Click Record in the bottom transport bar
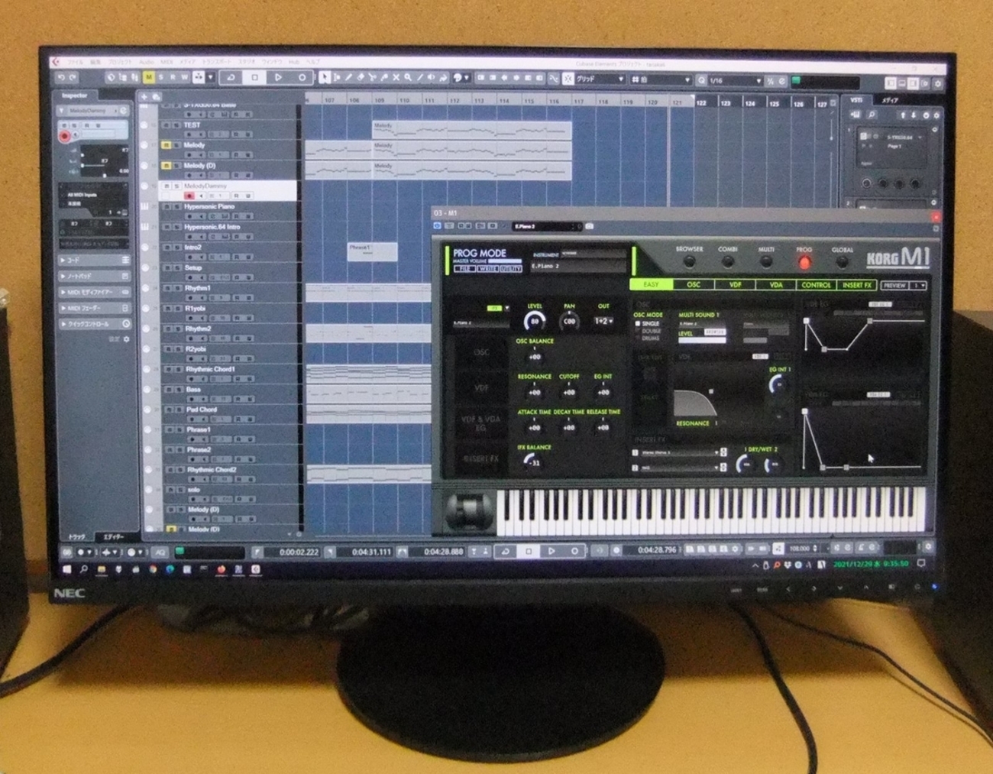993x774 pixels. coord(574,551)
